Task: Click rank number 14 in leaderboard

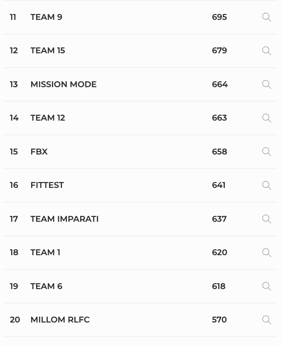Action: 14,118
